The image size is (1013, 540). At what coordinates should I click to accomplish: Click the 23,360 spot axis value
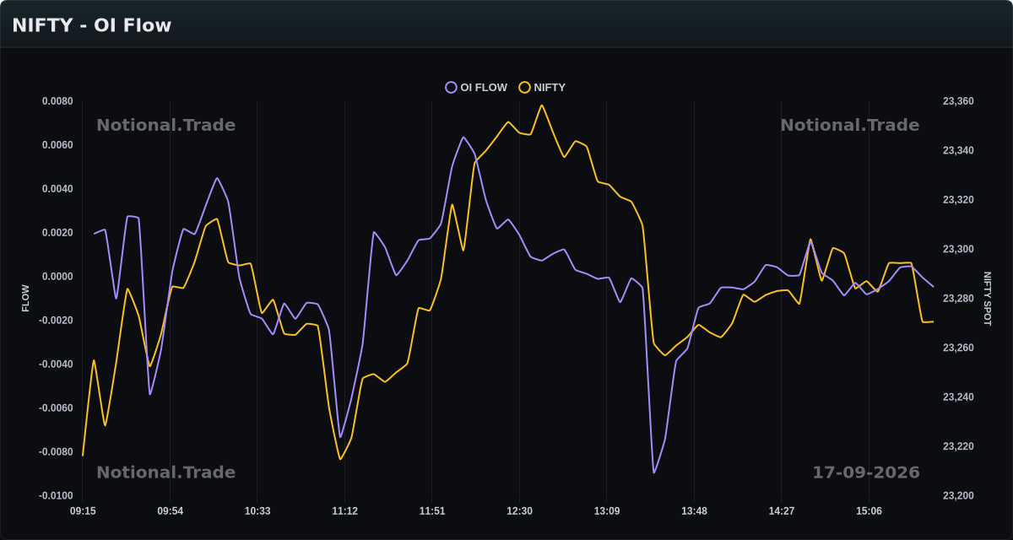[958, 101]
